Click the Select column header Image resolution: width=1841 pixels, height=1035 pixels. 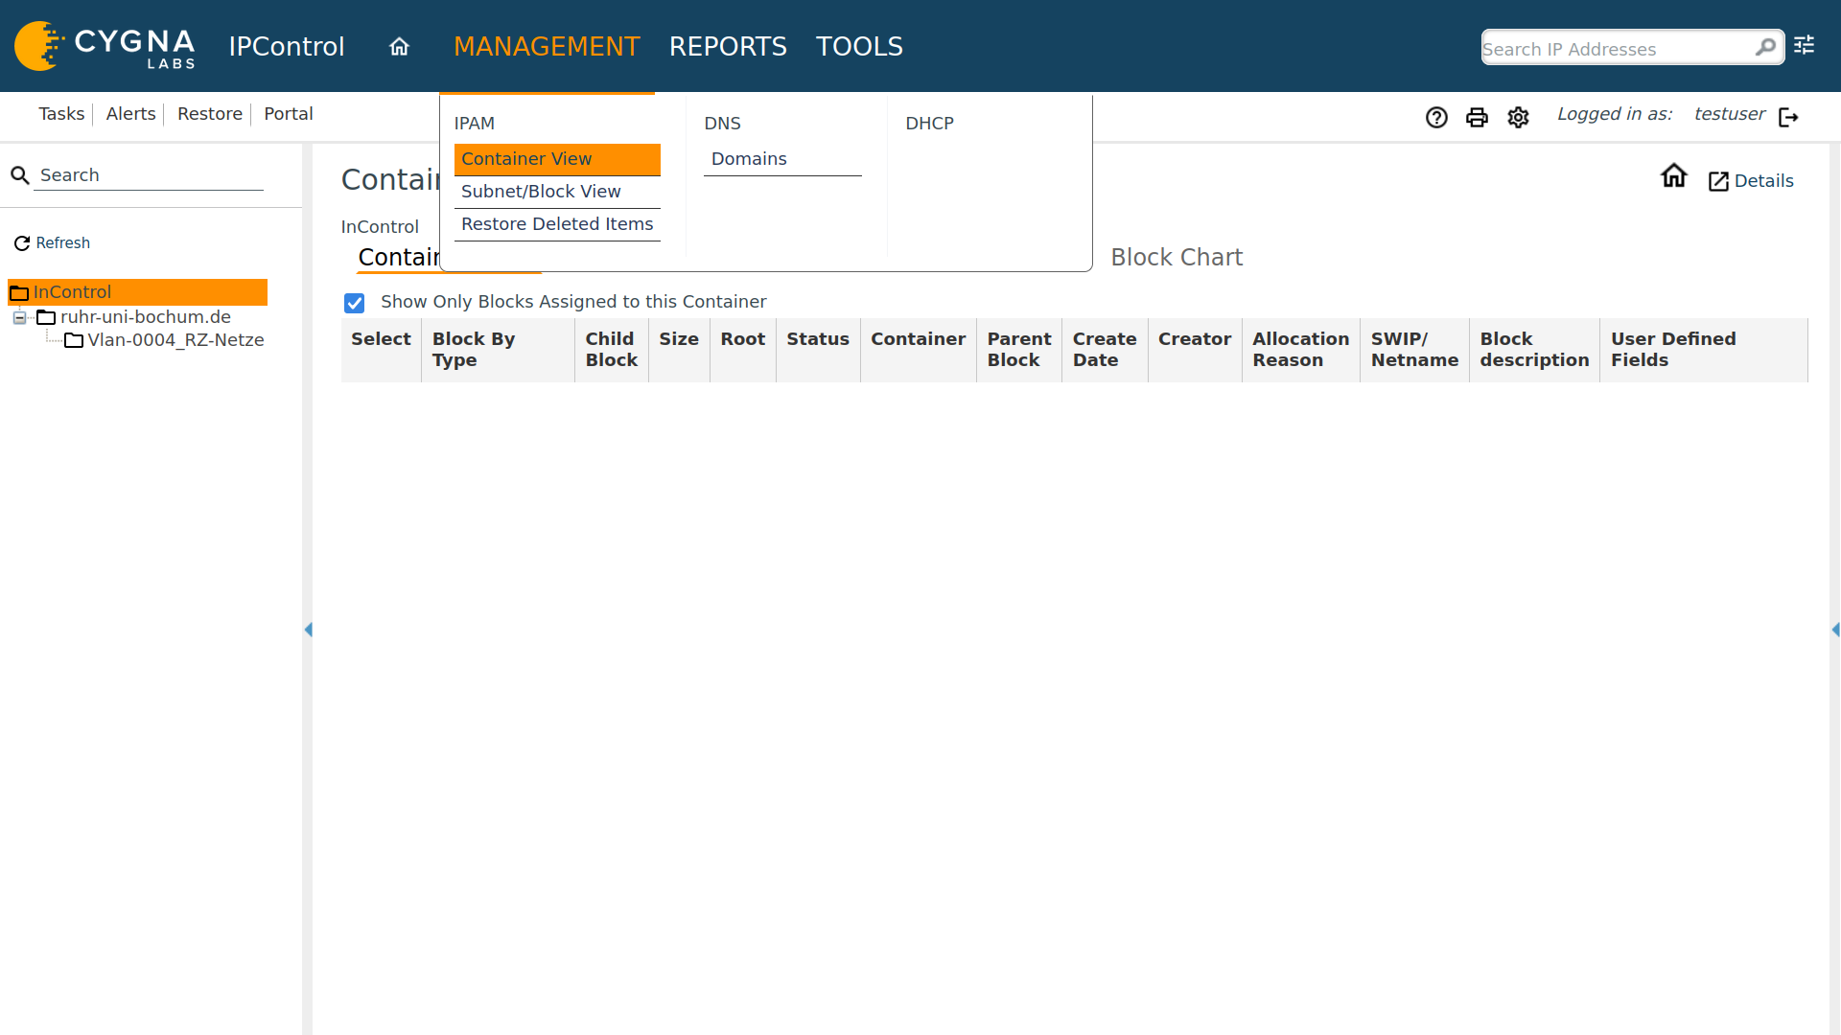point(381,350)
